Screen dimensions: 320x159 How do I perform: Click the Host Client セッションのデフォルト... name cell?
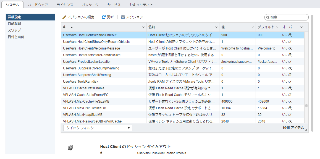[x=183, y=35]
